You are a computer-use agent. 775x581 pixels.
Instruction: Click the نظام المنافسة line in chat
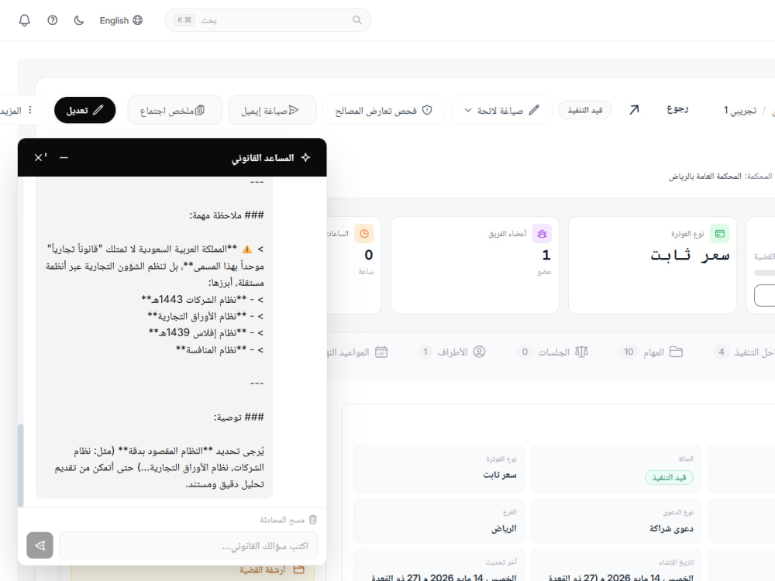(220, 350)
